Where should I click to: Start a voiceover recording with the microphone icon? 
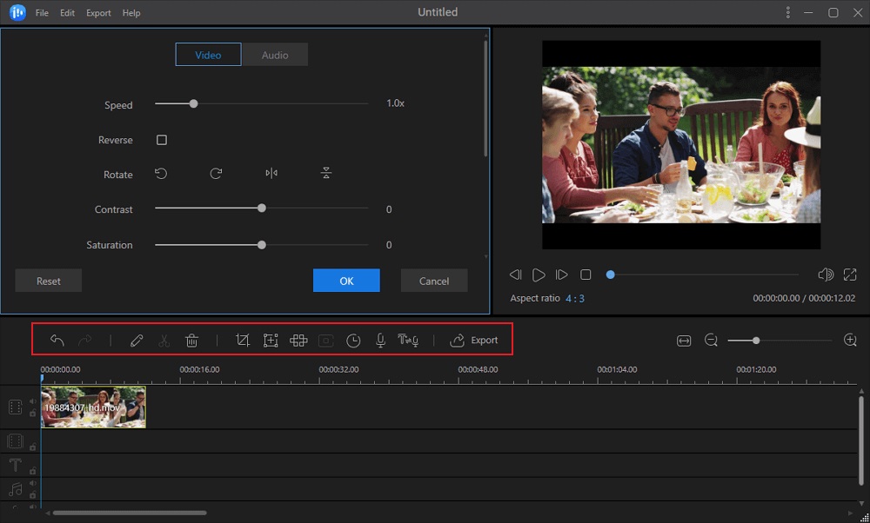coord(380,341)
